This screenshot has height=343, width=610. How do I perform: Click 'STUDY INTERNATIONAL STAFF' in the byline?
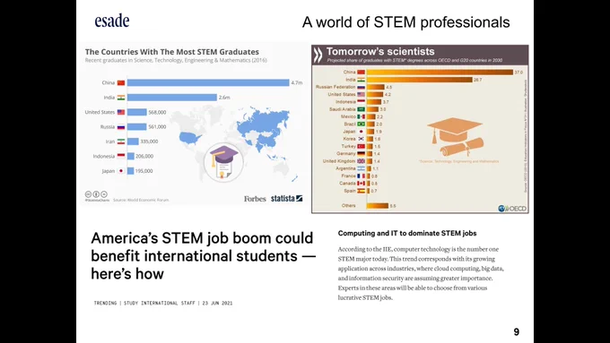coord(160,303)
